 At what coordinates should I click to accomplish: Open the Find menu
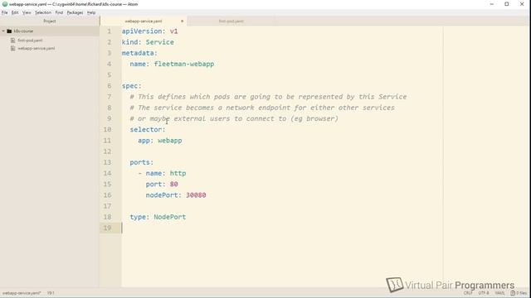click(59, 12)
